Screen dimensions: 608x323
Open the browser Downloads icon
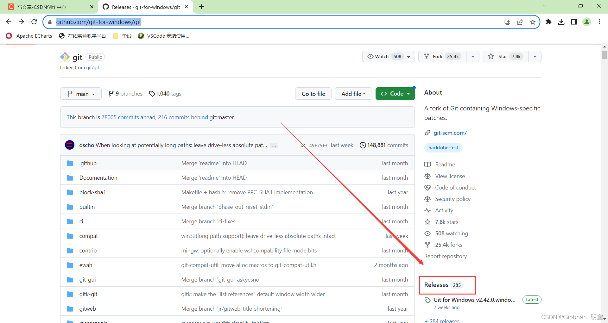(x=561, y=22)
